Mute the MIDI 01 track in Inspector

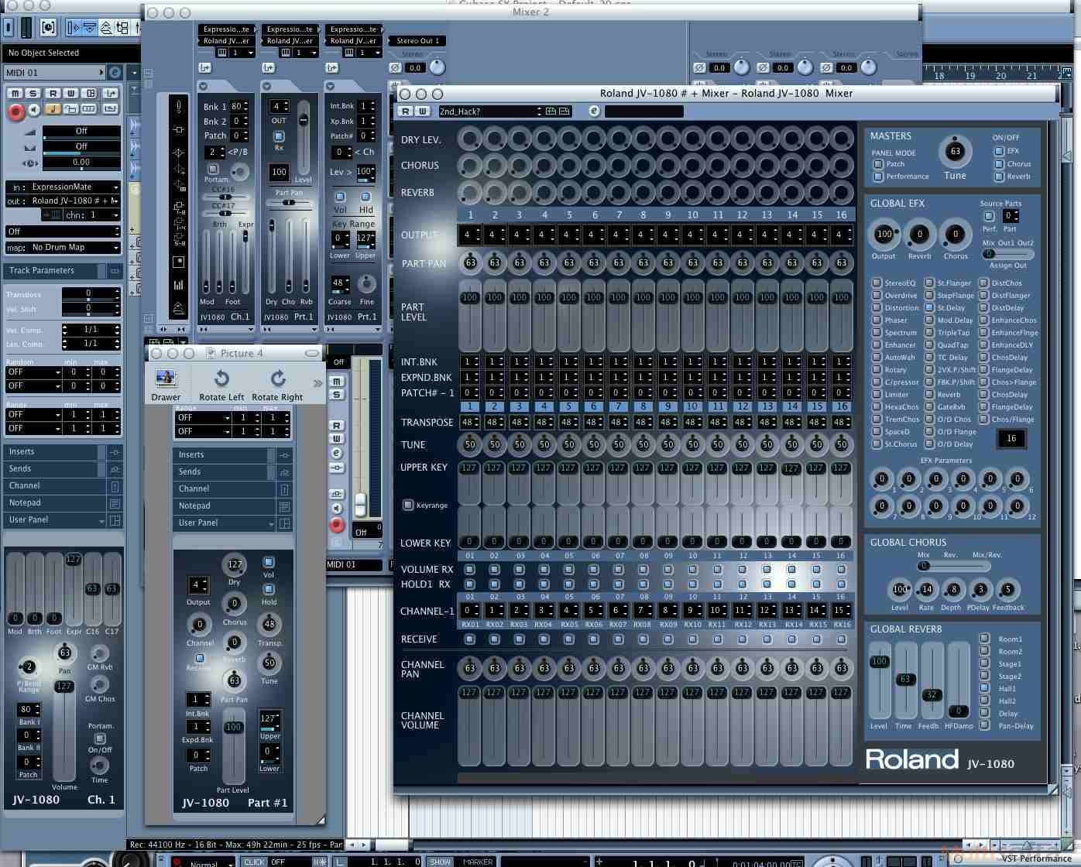15,93
